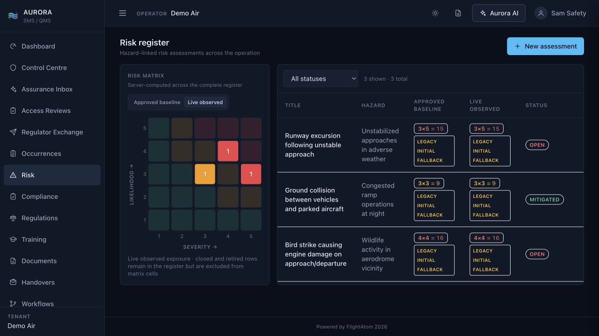The image size is (599, 336).
Task: Click the Occurrences clipboard icon
Action: [x=13, y=154]
